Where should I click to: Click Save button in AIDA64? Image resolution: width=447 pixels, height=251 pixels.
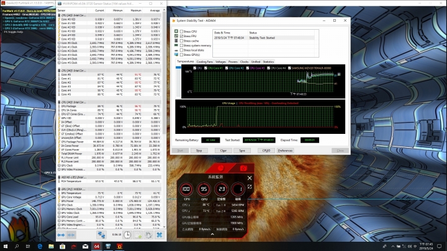click(242, 151)
